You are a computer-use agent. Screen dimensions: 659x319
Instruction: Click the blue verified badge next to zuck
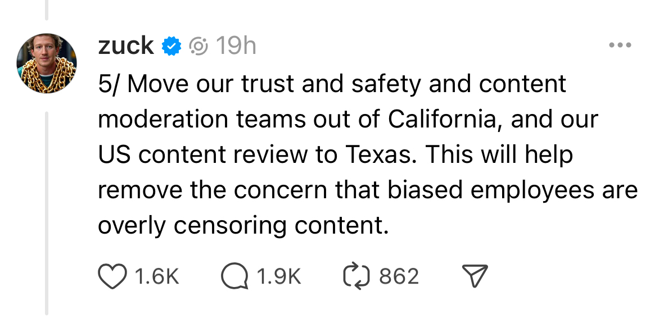pos(171,46)
